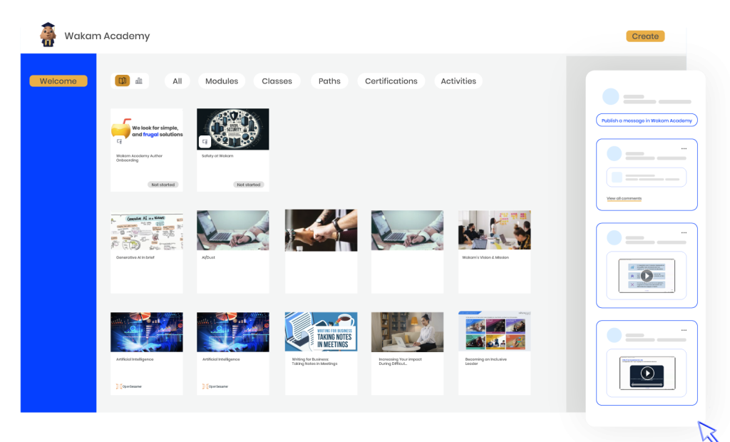
Task: Play the video in the second feed post
Action: [647, 276]
